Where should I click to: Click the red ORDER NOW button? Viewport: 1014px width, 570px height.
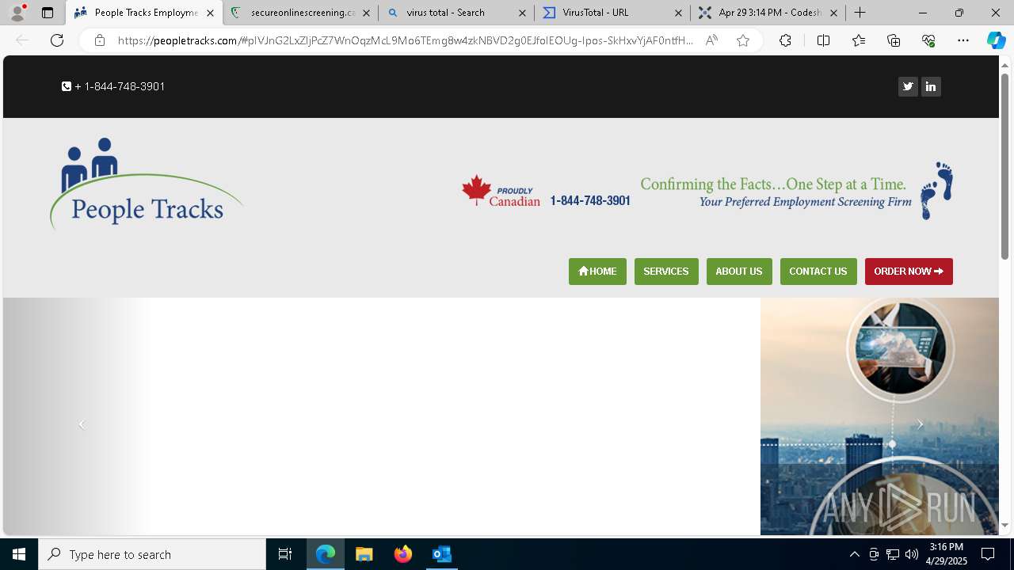coord(909,272)
